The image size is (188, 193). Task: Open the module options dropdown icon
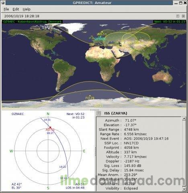click(x=178, y=16)
